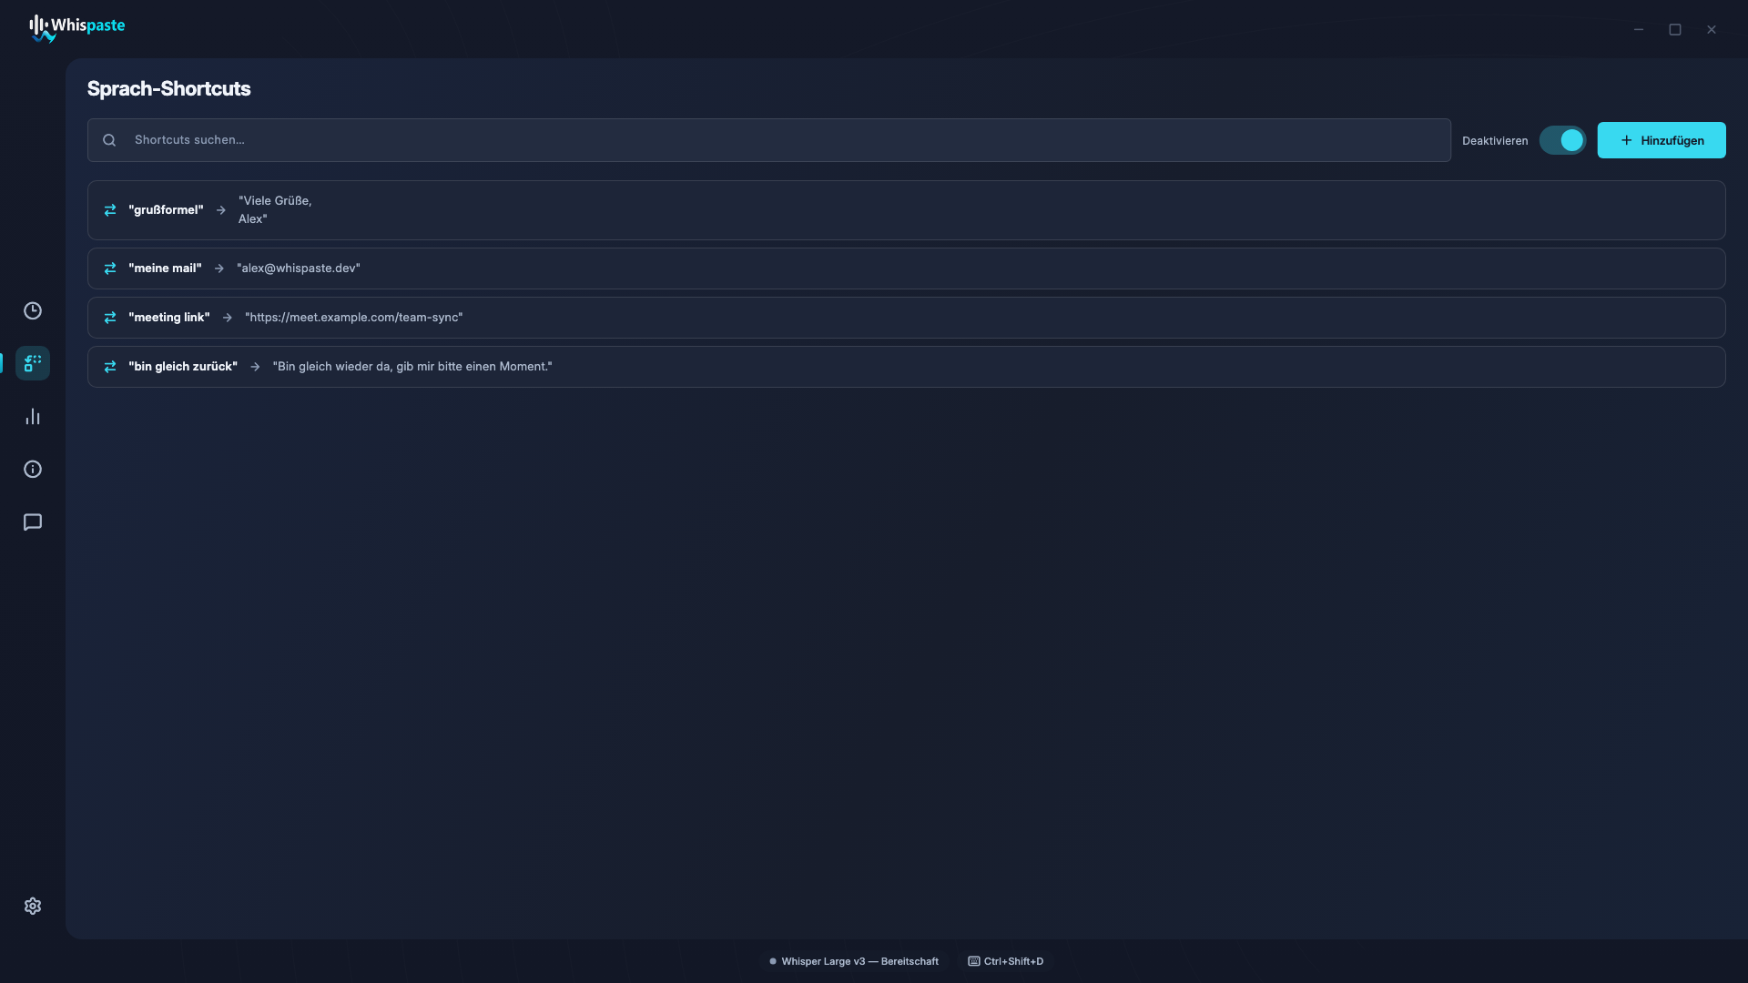Click arrow icon in "bin gleich zurück" row

click(255, 367)
